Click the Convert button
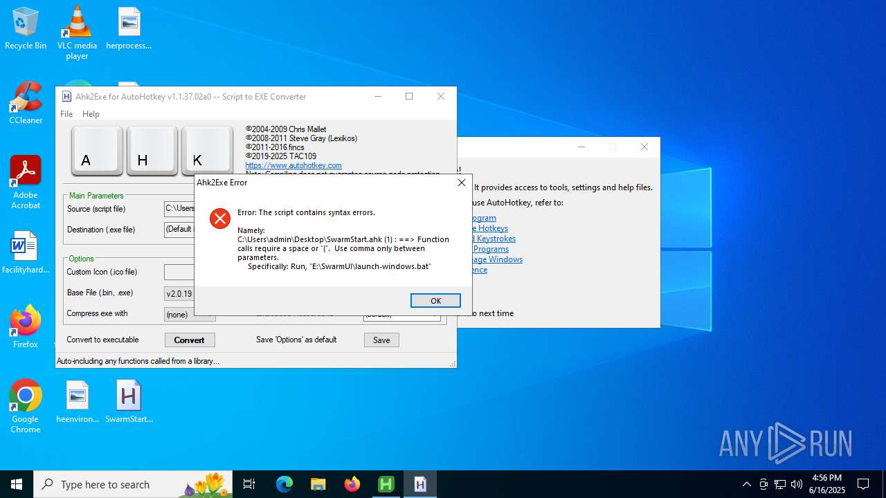 190,340
